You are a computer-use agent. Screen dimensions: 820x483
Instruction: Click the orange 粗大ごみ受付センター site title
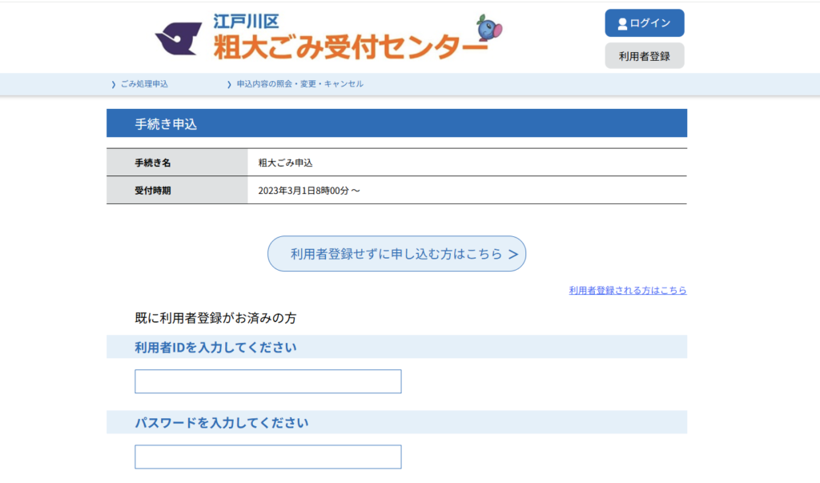[x=349, y=49]
